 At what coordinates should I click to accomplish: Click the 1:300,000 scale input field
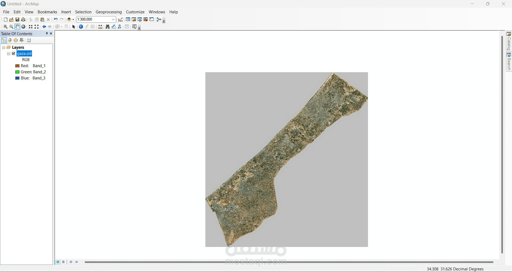pos(94,19)
